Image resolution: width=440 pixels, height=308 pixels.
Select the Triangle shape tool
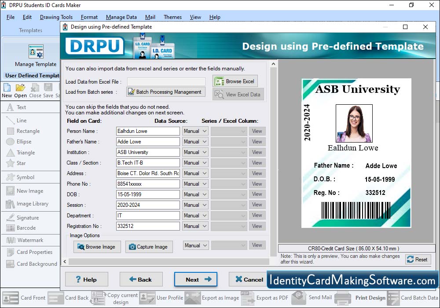pos(21,153)
